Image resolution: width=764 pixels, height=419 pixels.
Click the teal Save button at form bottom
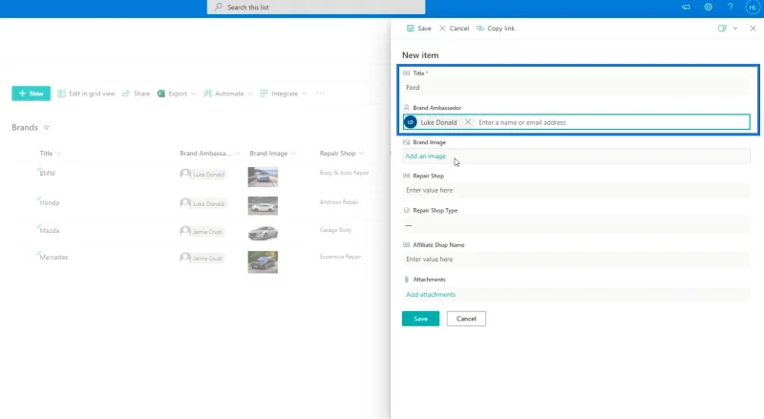(420, 319)
